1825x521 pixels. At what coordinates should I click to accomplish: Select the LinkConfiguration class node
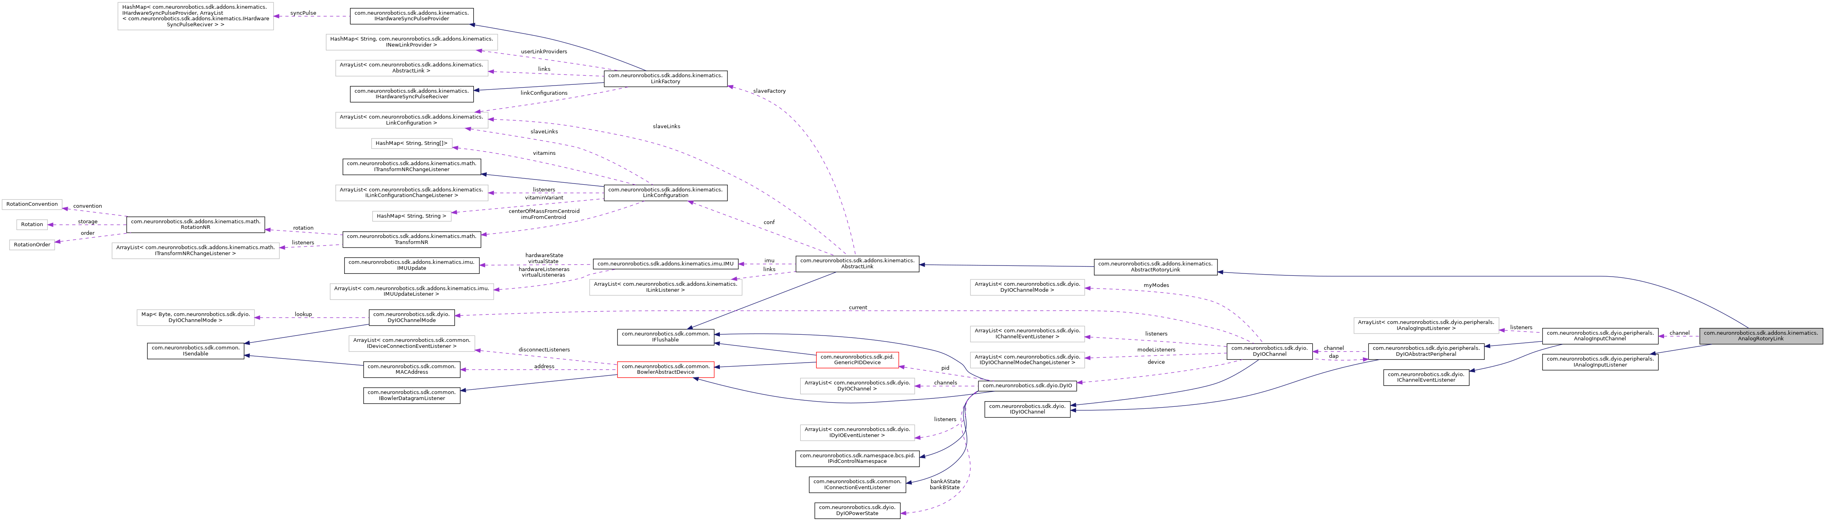tap(665, 193)
